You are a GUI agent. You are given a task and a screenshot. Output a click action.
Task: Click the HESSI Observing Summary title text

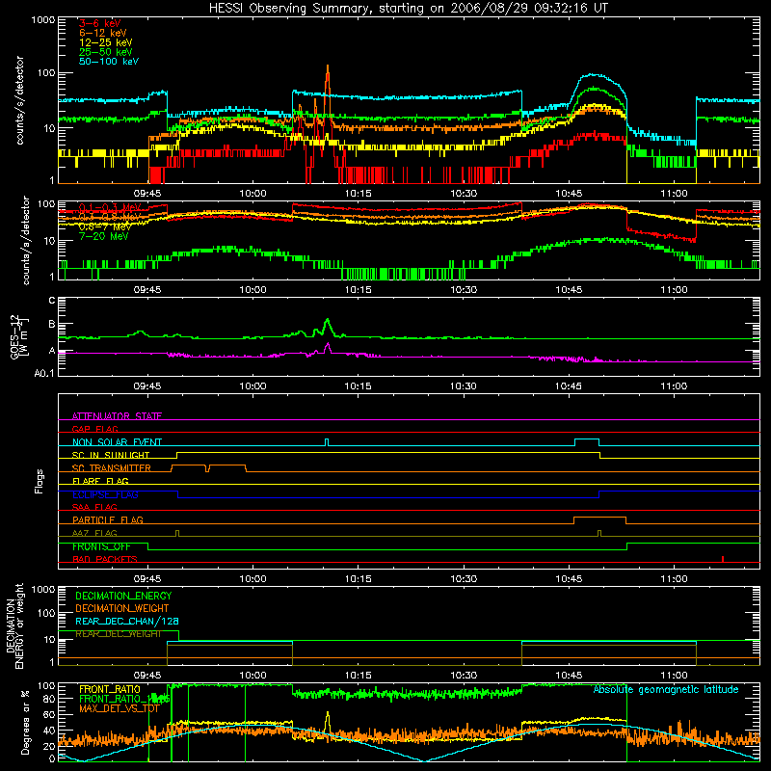pos(408,9)
